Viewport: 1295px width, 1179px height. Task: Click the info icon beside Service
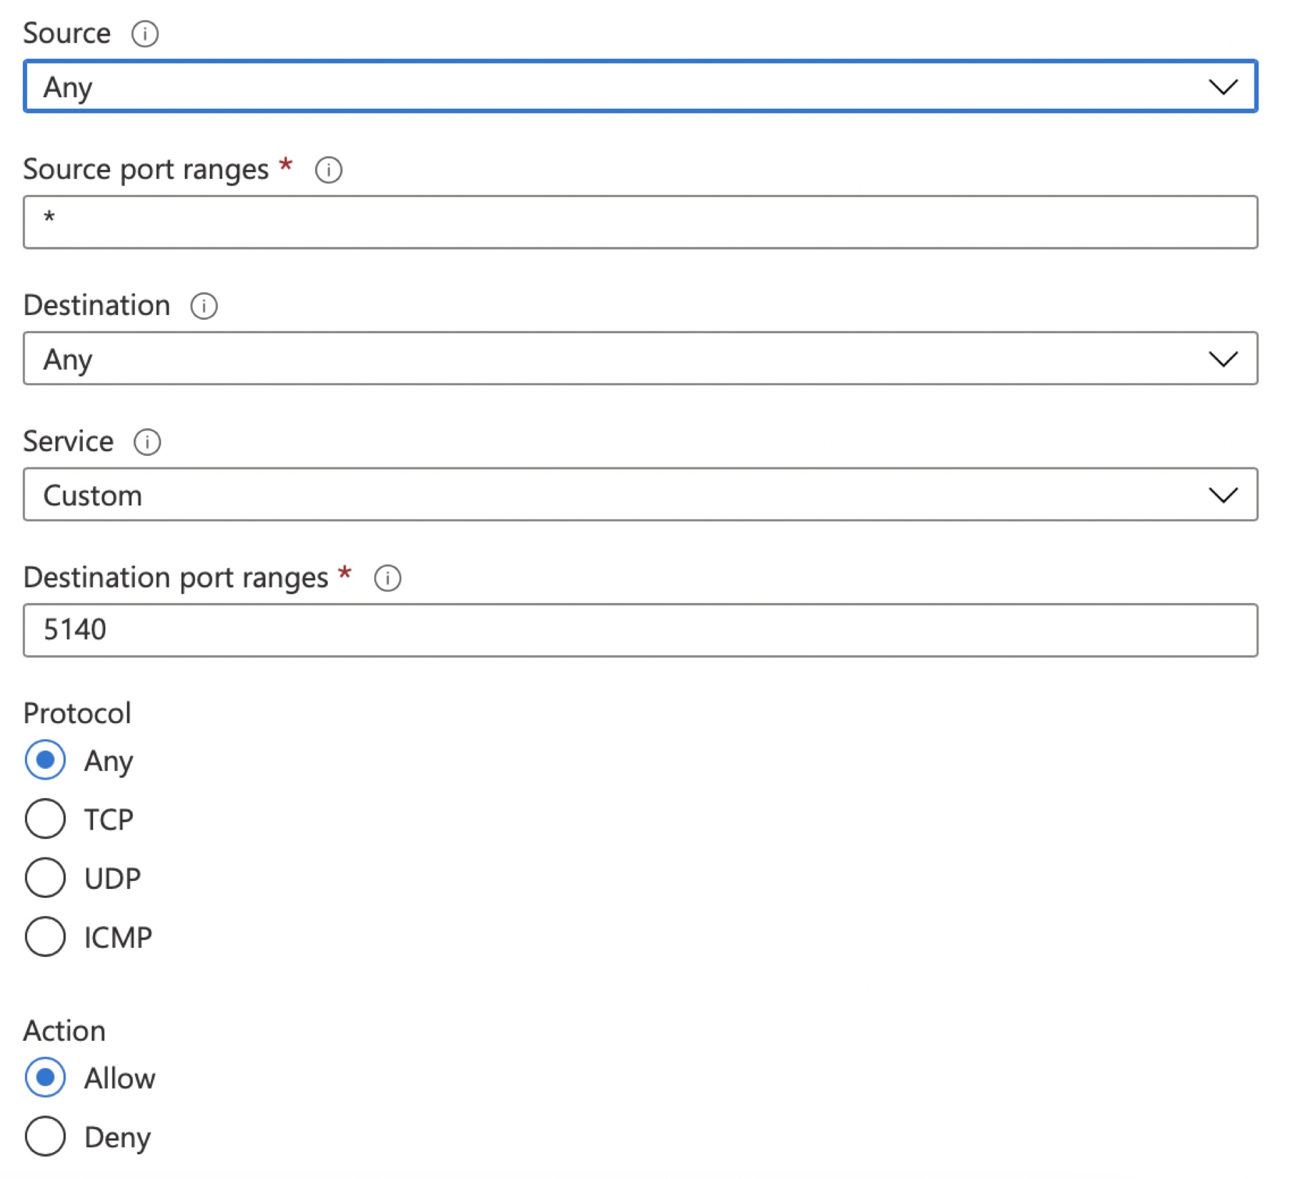[147, 443]
